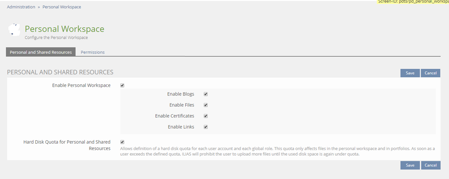Disable the Enable Files checkbox
449x179 pixels.
point(206,105)
